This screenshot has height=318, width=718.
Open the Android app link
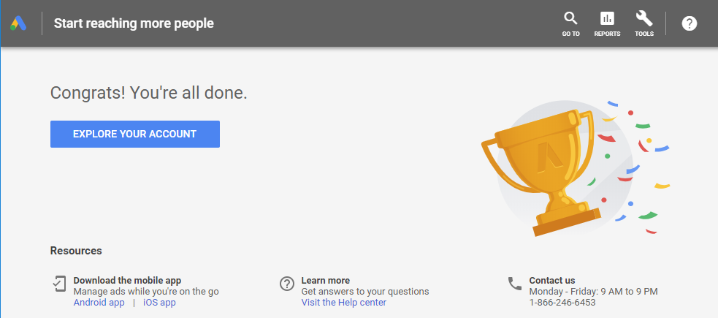(x=99, y=302)
